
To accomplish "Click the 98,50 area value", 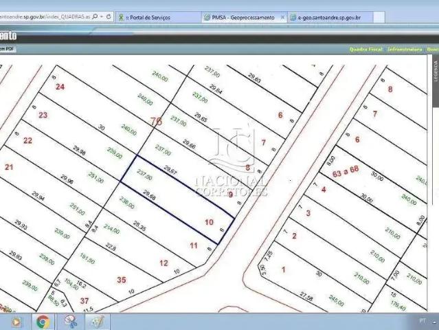I will (x=53, y=301).
